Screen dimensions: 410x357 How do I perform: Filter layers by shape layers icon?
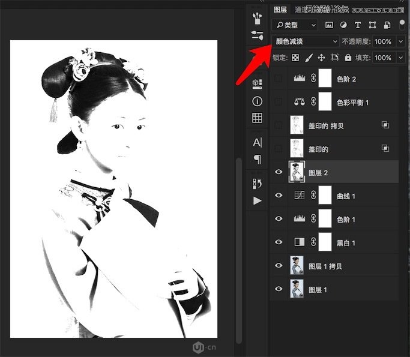click(x=372, y=25)
